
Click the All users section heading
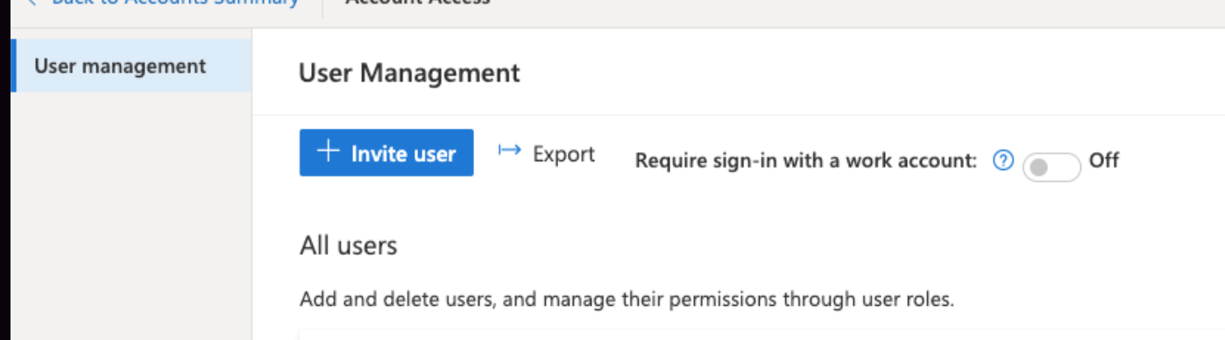coord(348,245)
